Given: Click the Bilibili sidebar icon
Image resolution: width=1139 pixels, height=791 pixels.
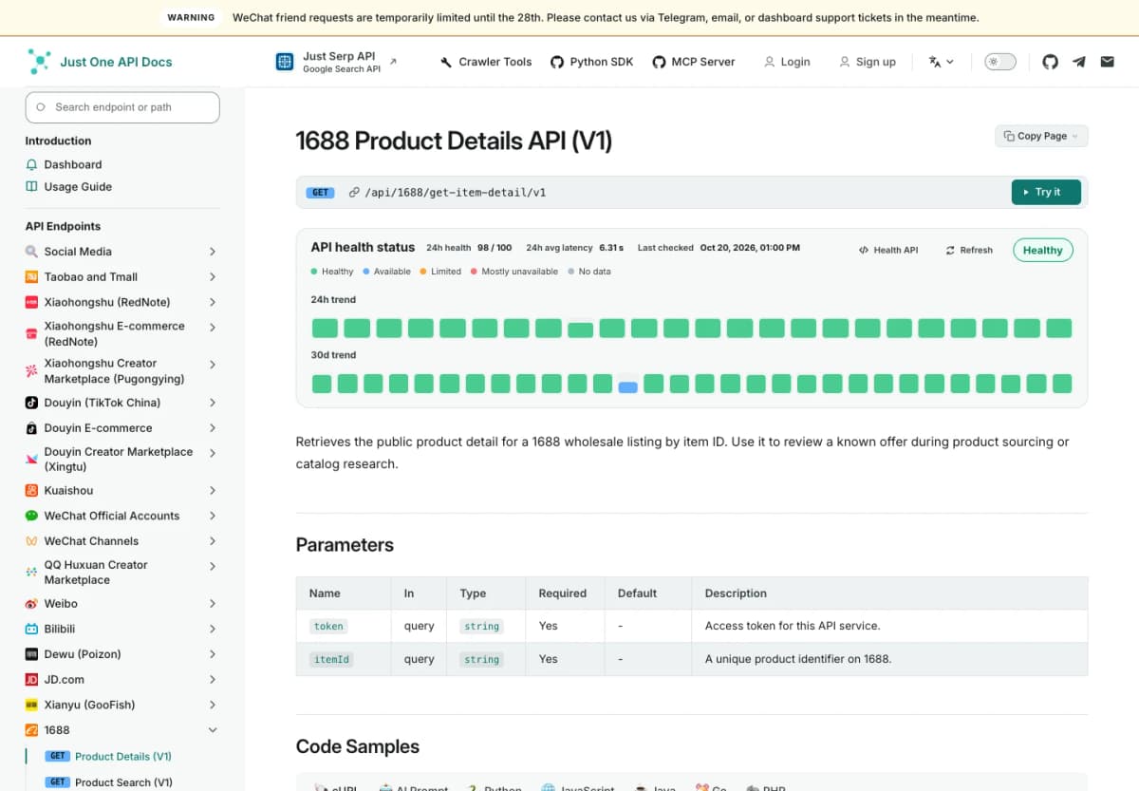Looking at the screenshot, I should tap(32, 629).
